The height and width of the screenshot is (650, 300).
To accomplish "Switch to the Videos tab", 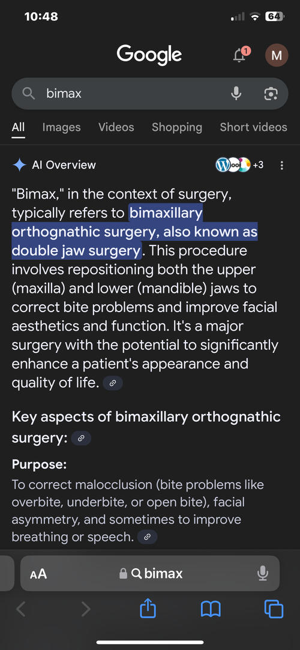I will point(116,127).
